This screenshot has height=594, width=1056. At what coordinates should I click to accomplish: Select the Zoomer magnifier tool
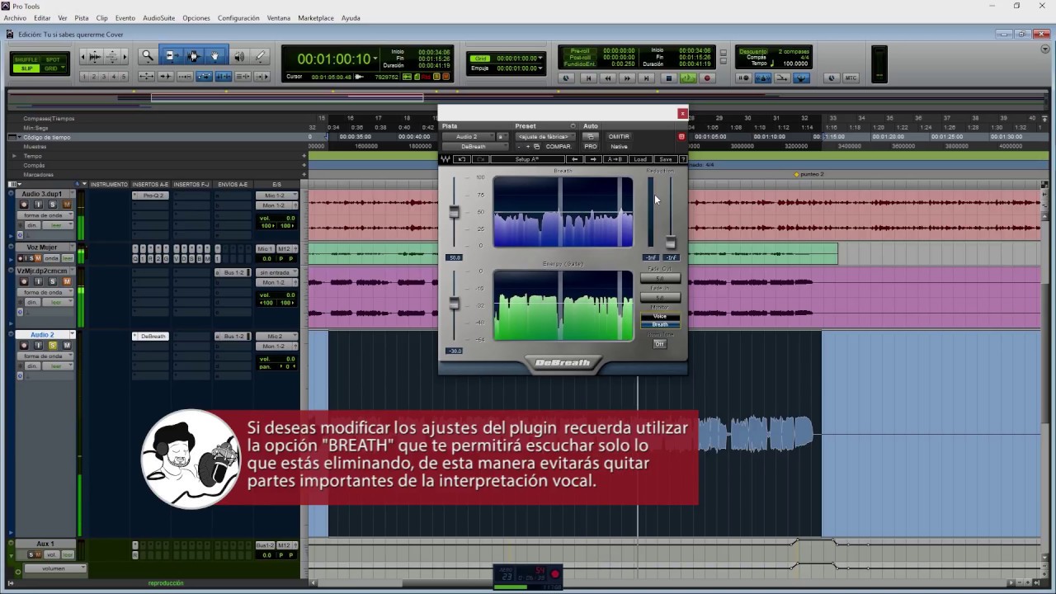[148, 56]
